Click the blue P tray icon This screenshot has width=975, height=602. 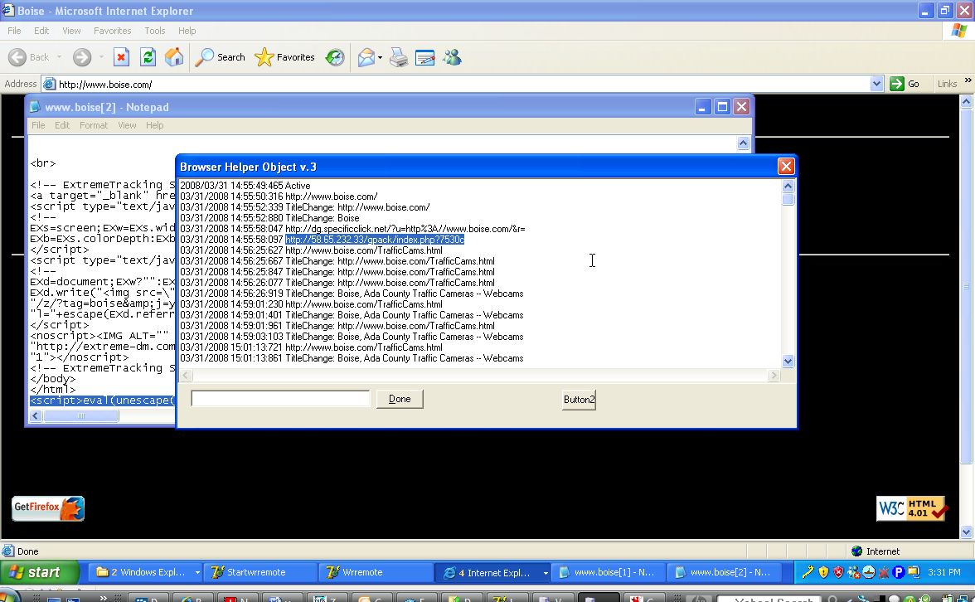coord(898,571)
